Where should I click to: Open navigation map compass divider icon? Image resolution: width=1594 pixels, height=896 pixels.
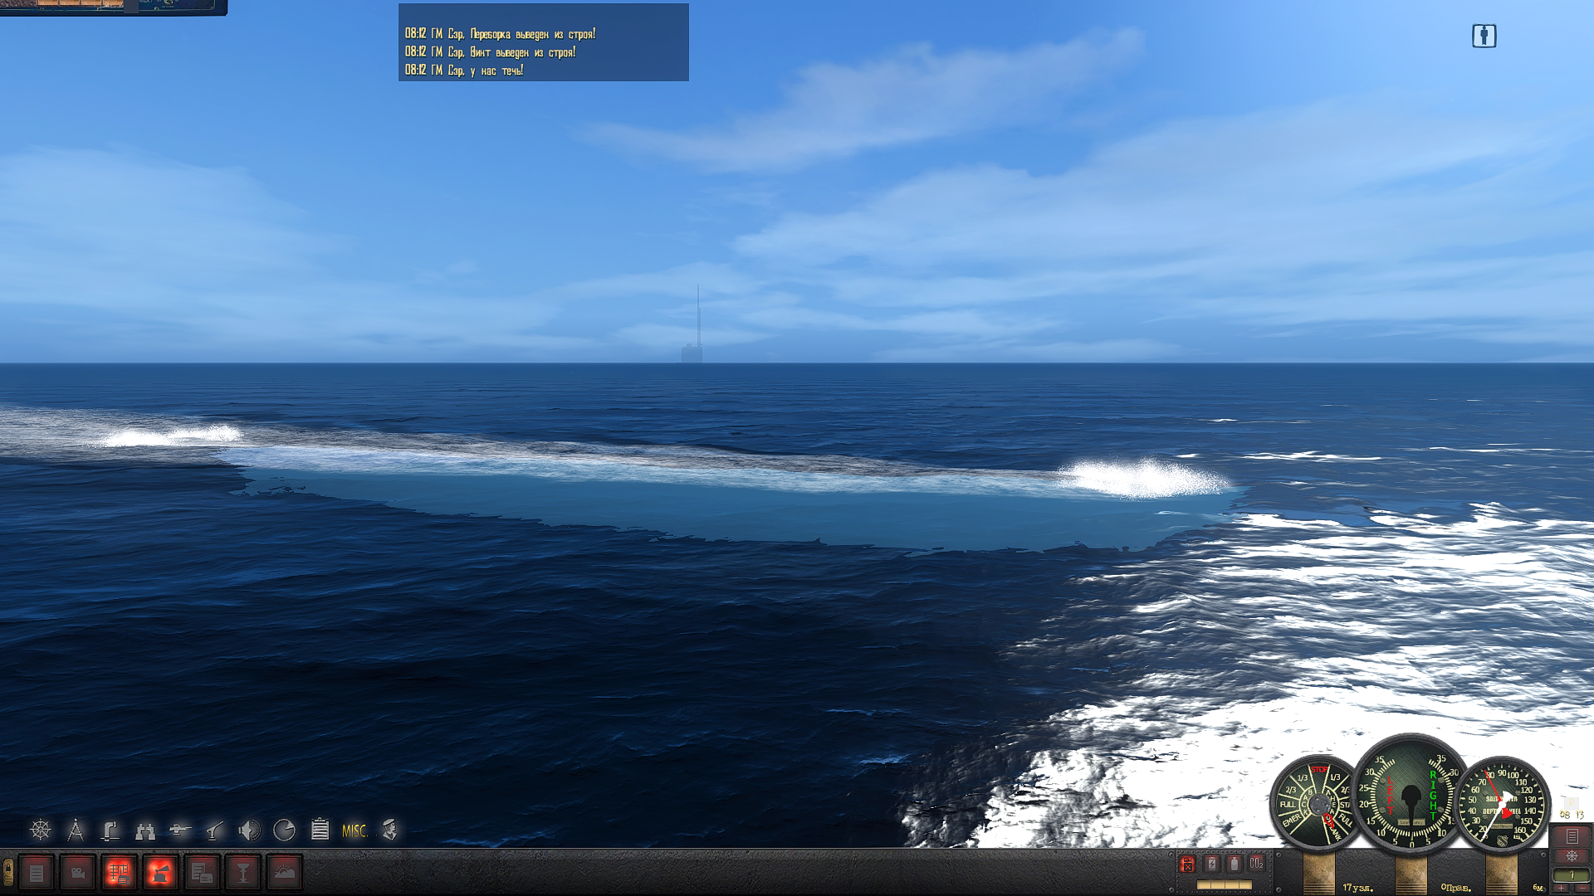pyautogui.click(x=76, y=830)
